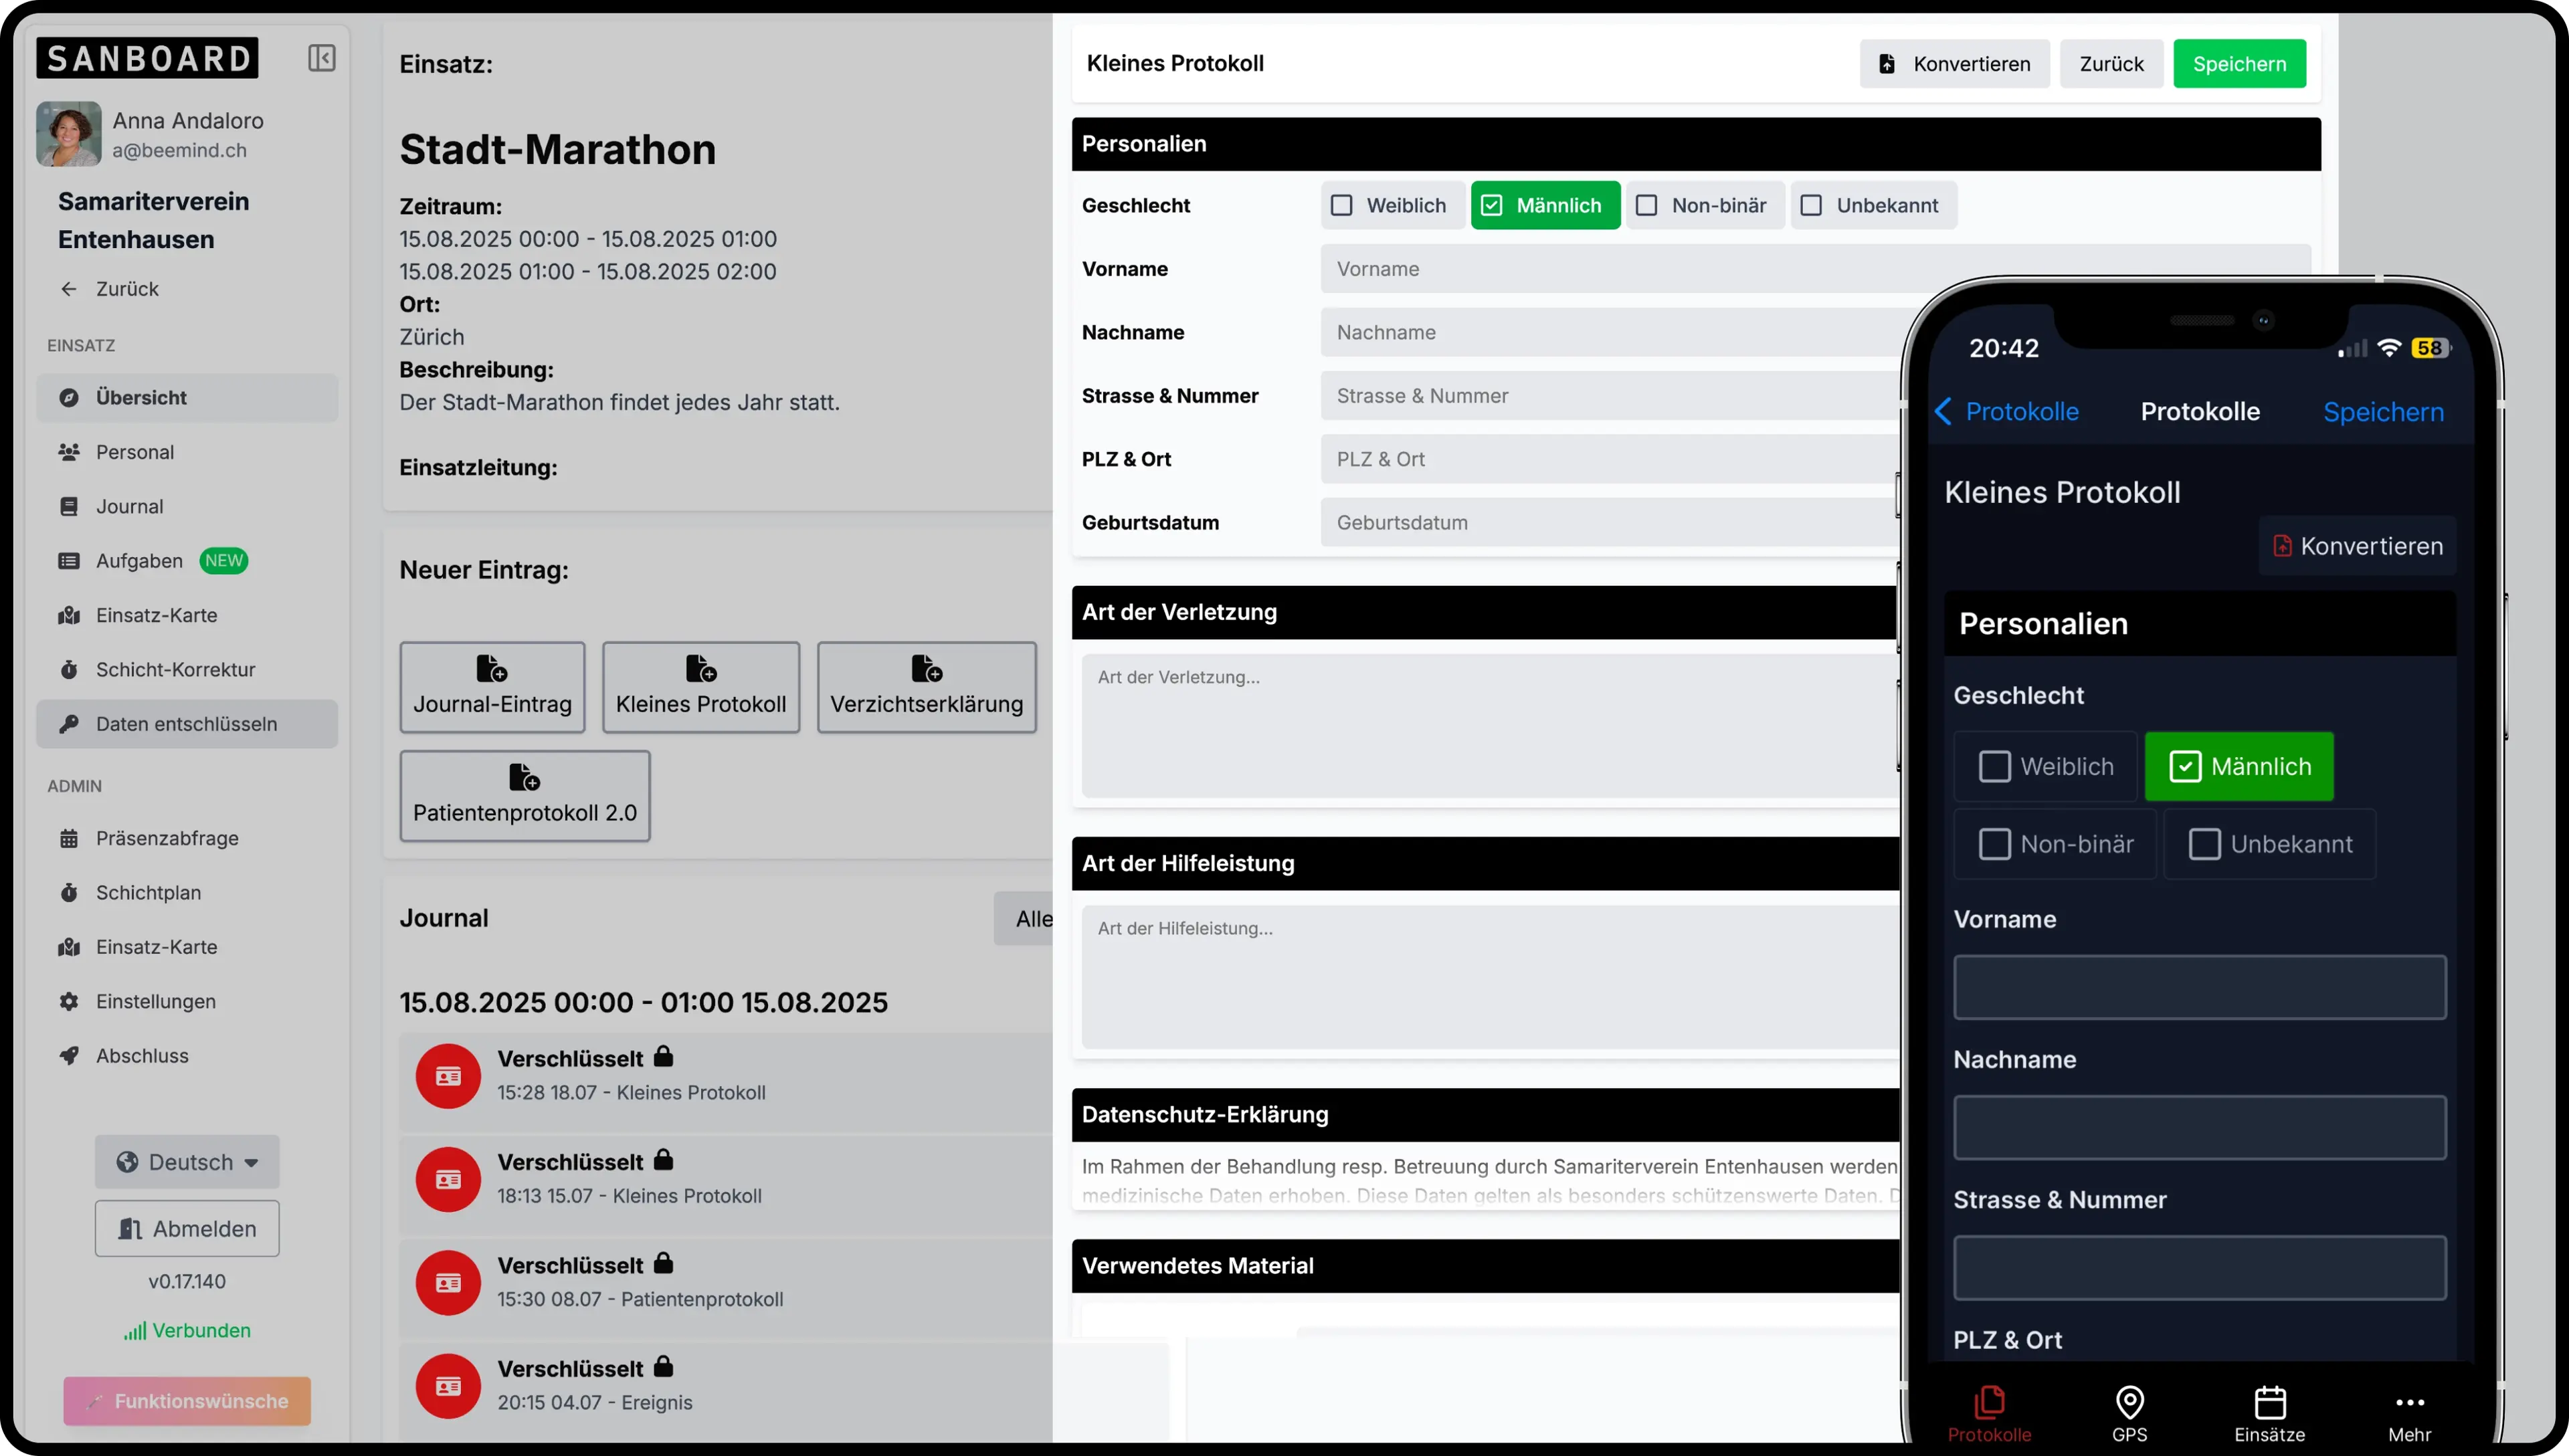
Task: Create a new Kleines Protokoll entry
Action: [701, 687]
